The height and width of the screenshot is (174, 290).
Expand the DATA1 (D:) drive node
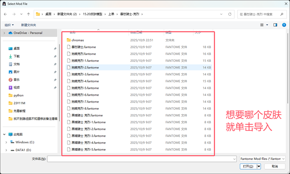(x=6, y=150)
